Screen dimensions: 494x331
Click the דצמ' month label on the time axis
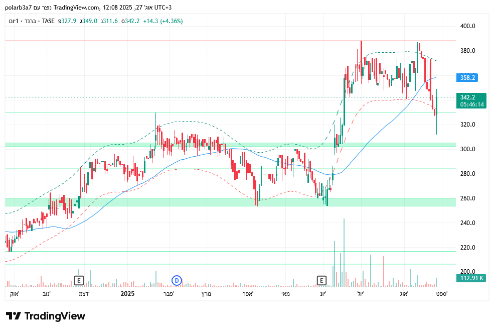point(84,294)
